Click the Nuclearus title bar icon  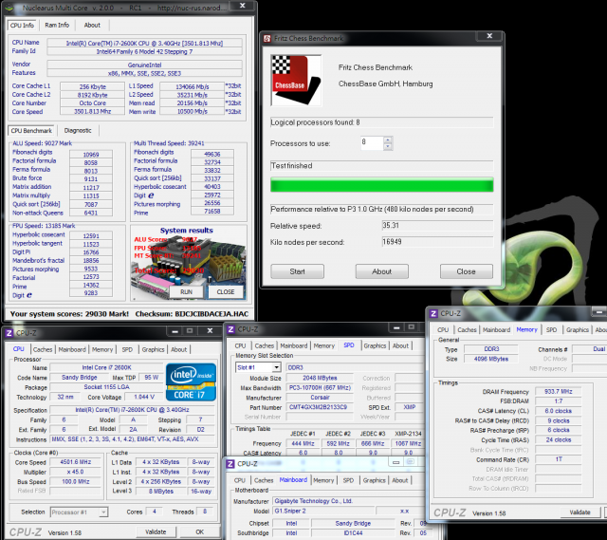click(9, 8)
